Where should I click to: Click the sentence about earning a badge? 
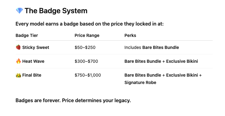coord(90,24)
